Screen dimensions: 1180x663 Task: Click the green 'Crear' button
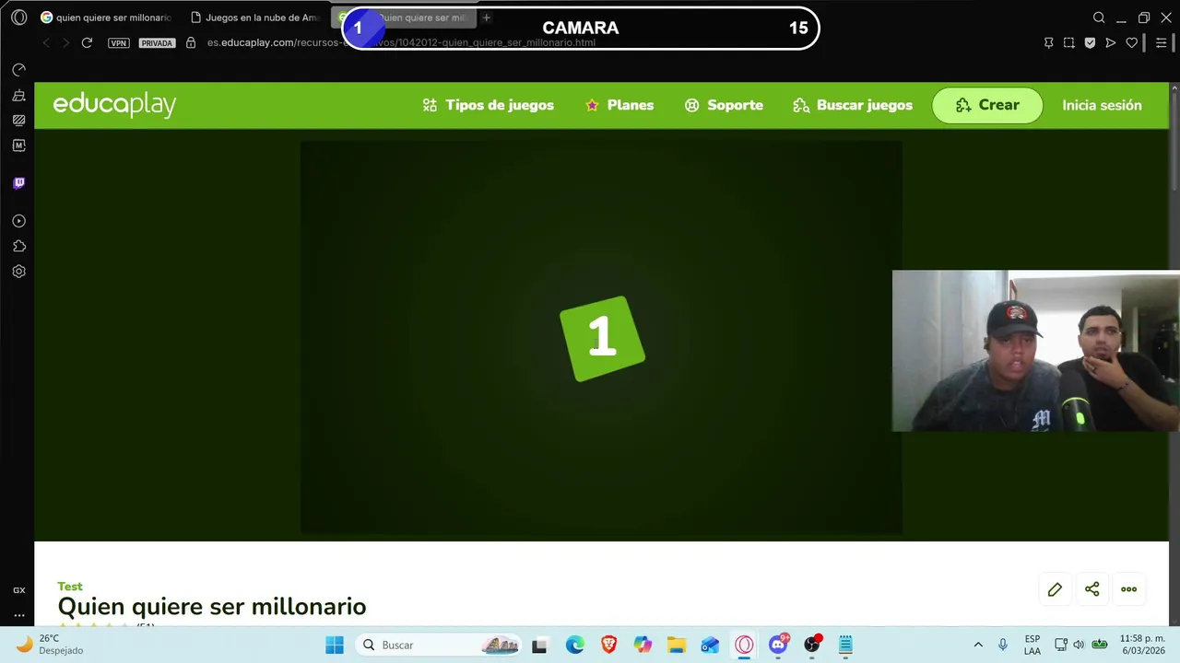pyautogui.click(x=987, y=105)
